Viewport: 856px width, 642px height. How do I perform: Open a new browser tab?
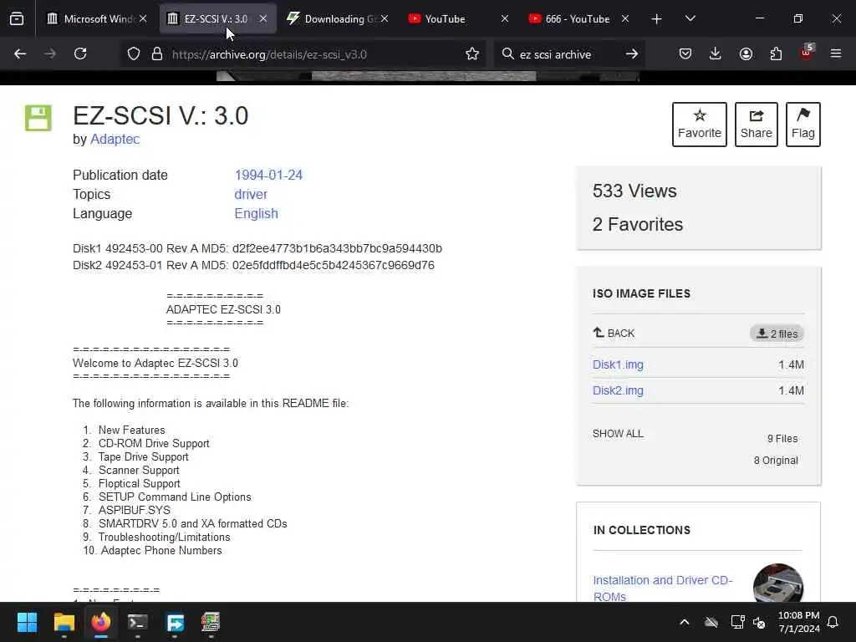656,19
